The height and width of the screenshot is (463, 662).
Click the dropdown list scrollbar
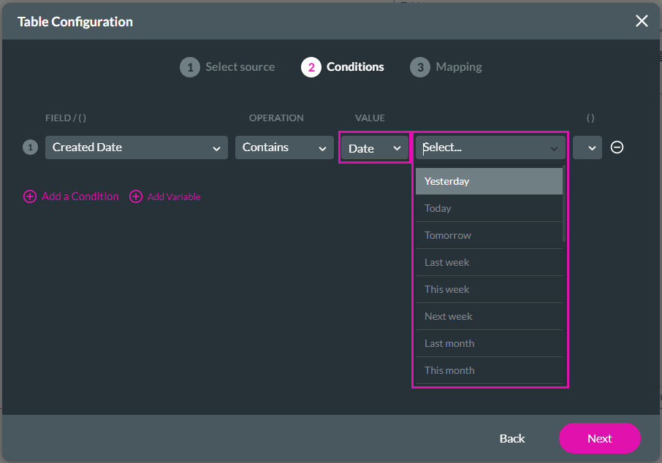pos(564,204)
